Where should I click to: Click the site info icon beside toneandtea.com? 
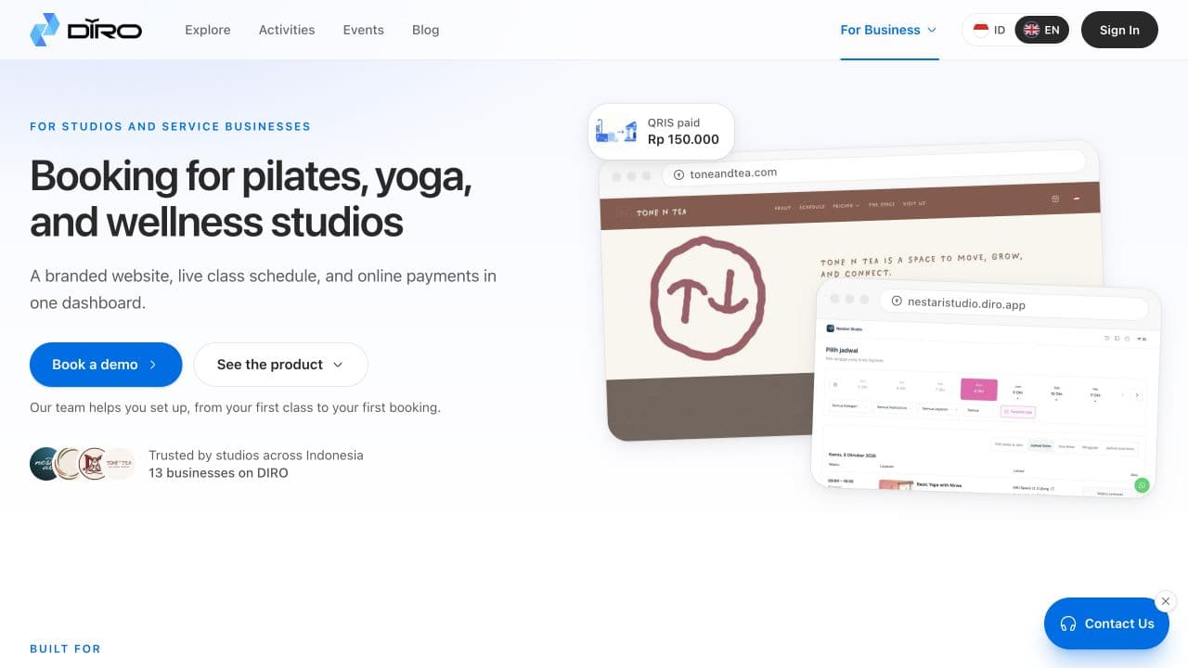point(678,174)
